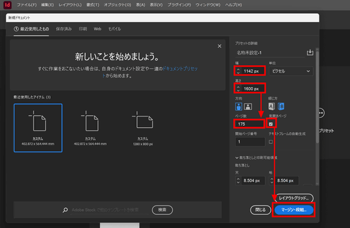Select landscape orientation icon

(x=248, y=106)
